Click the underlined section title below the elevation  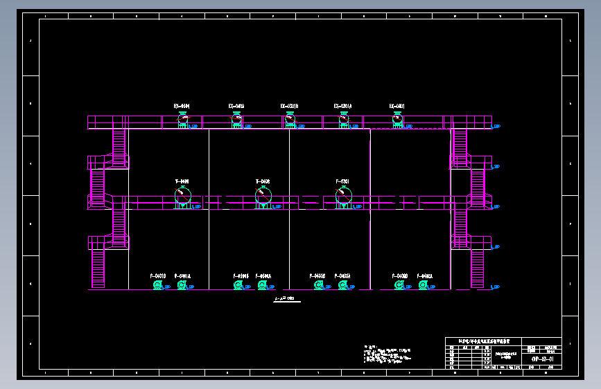[x=287, y=298]
